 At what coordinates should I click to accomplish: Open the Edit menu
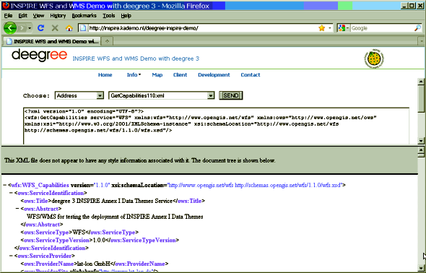click(23, 16)
